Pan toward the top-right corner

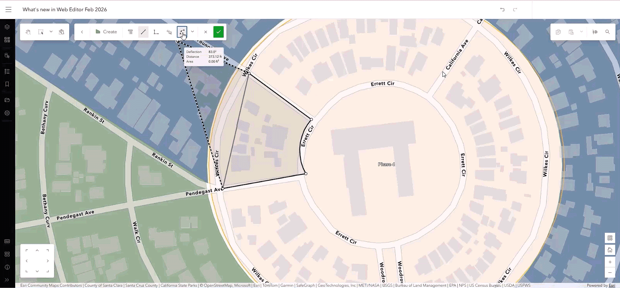[48, 250]
